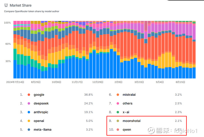Viewport: 204px width, 137px height.
Task: Click the 2月9日 axis label
Action: (x=118, y=82)
